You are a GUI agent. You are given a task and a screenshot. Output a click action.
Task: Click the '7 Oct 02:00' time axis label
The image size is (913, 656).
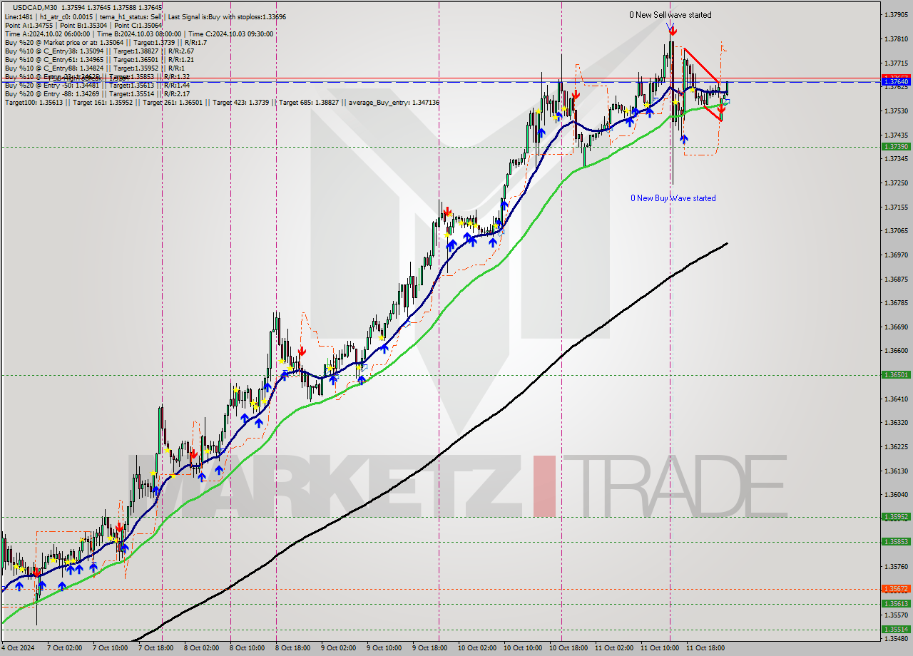tap(65, 648)
